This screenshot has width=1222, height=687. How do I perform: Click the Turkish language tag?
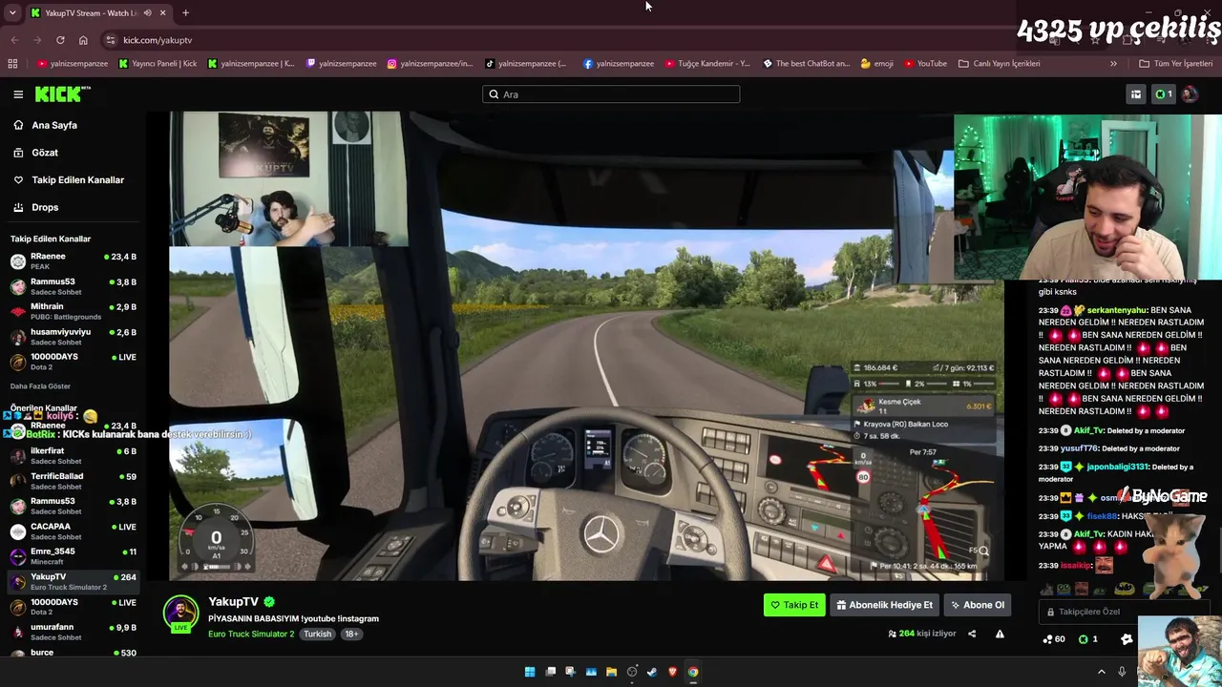(318, 634)
